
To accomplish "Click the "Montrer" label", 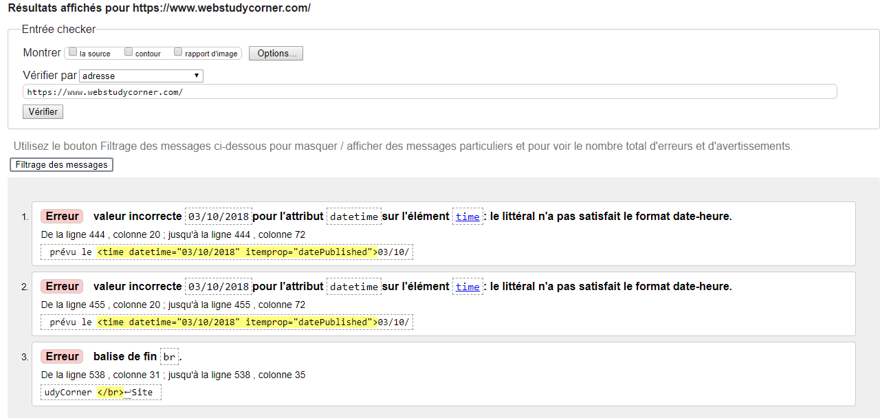I will point(42,53).
